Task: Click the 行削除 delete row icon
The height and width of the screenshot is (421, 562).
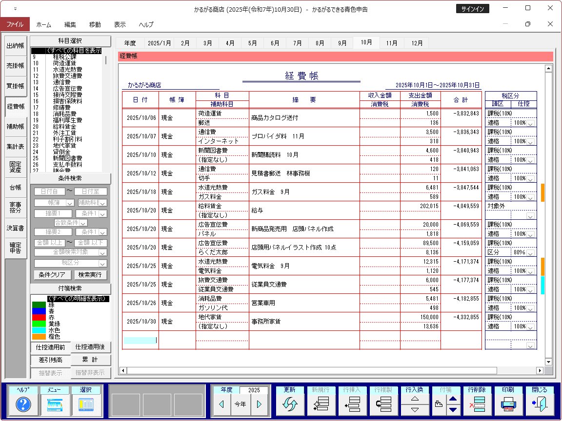Action: coord(477,404)
